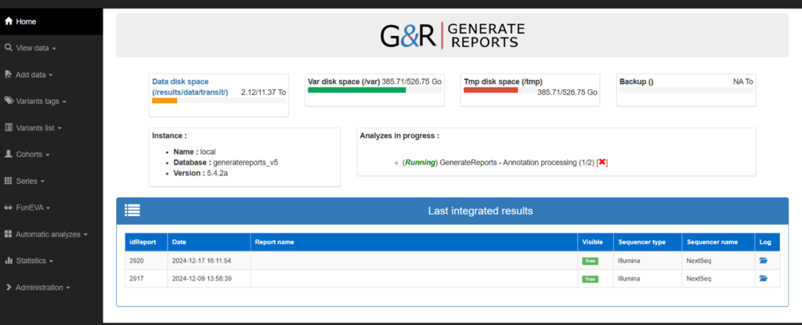
Task: Click Annotation processing (1/2) text
Action: click(549, 163)
